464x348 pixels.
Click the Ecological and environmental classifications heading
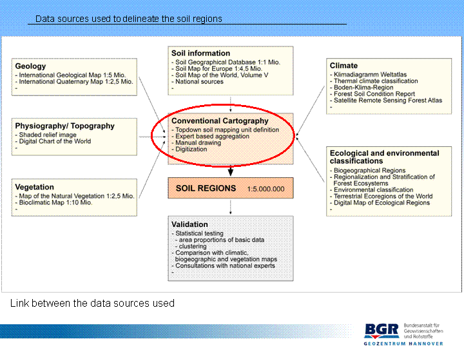coord(384,157)
